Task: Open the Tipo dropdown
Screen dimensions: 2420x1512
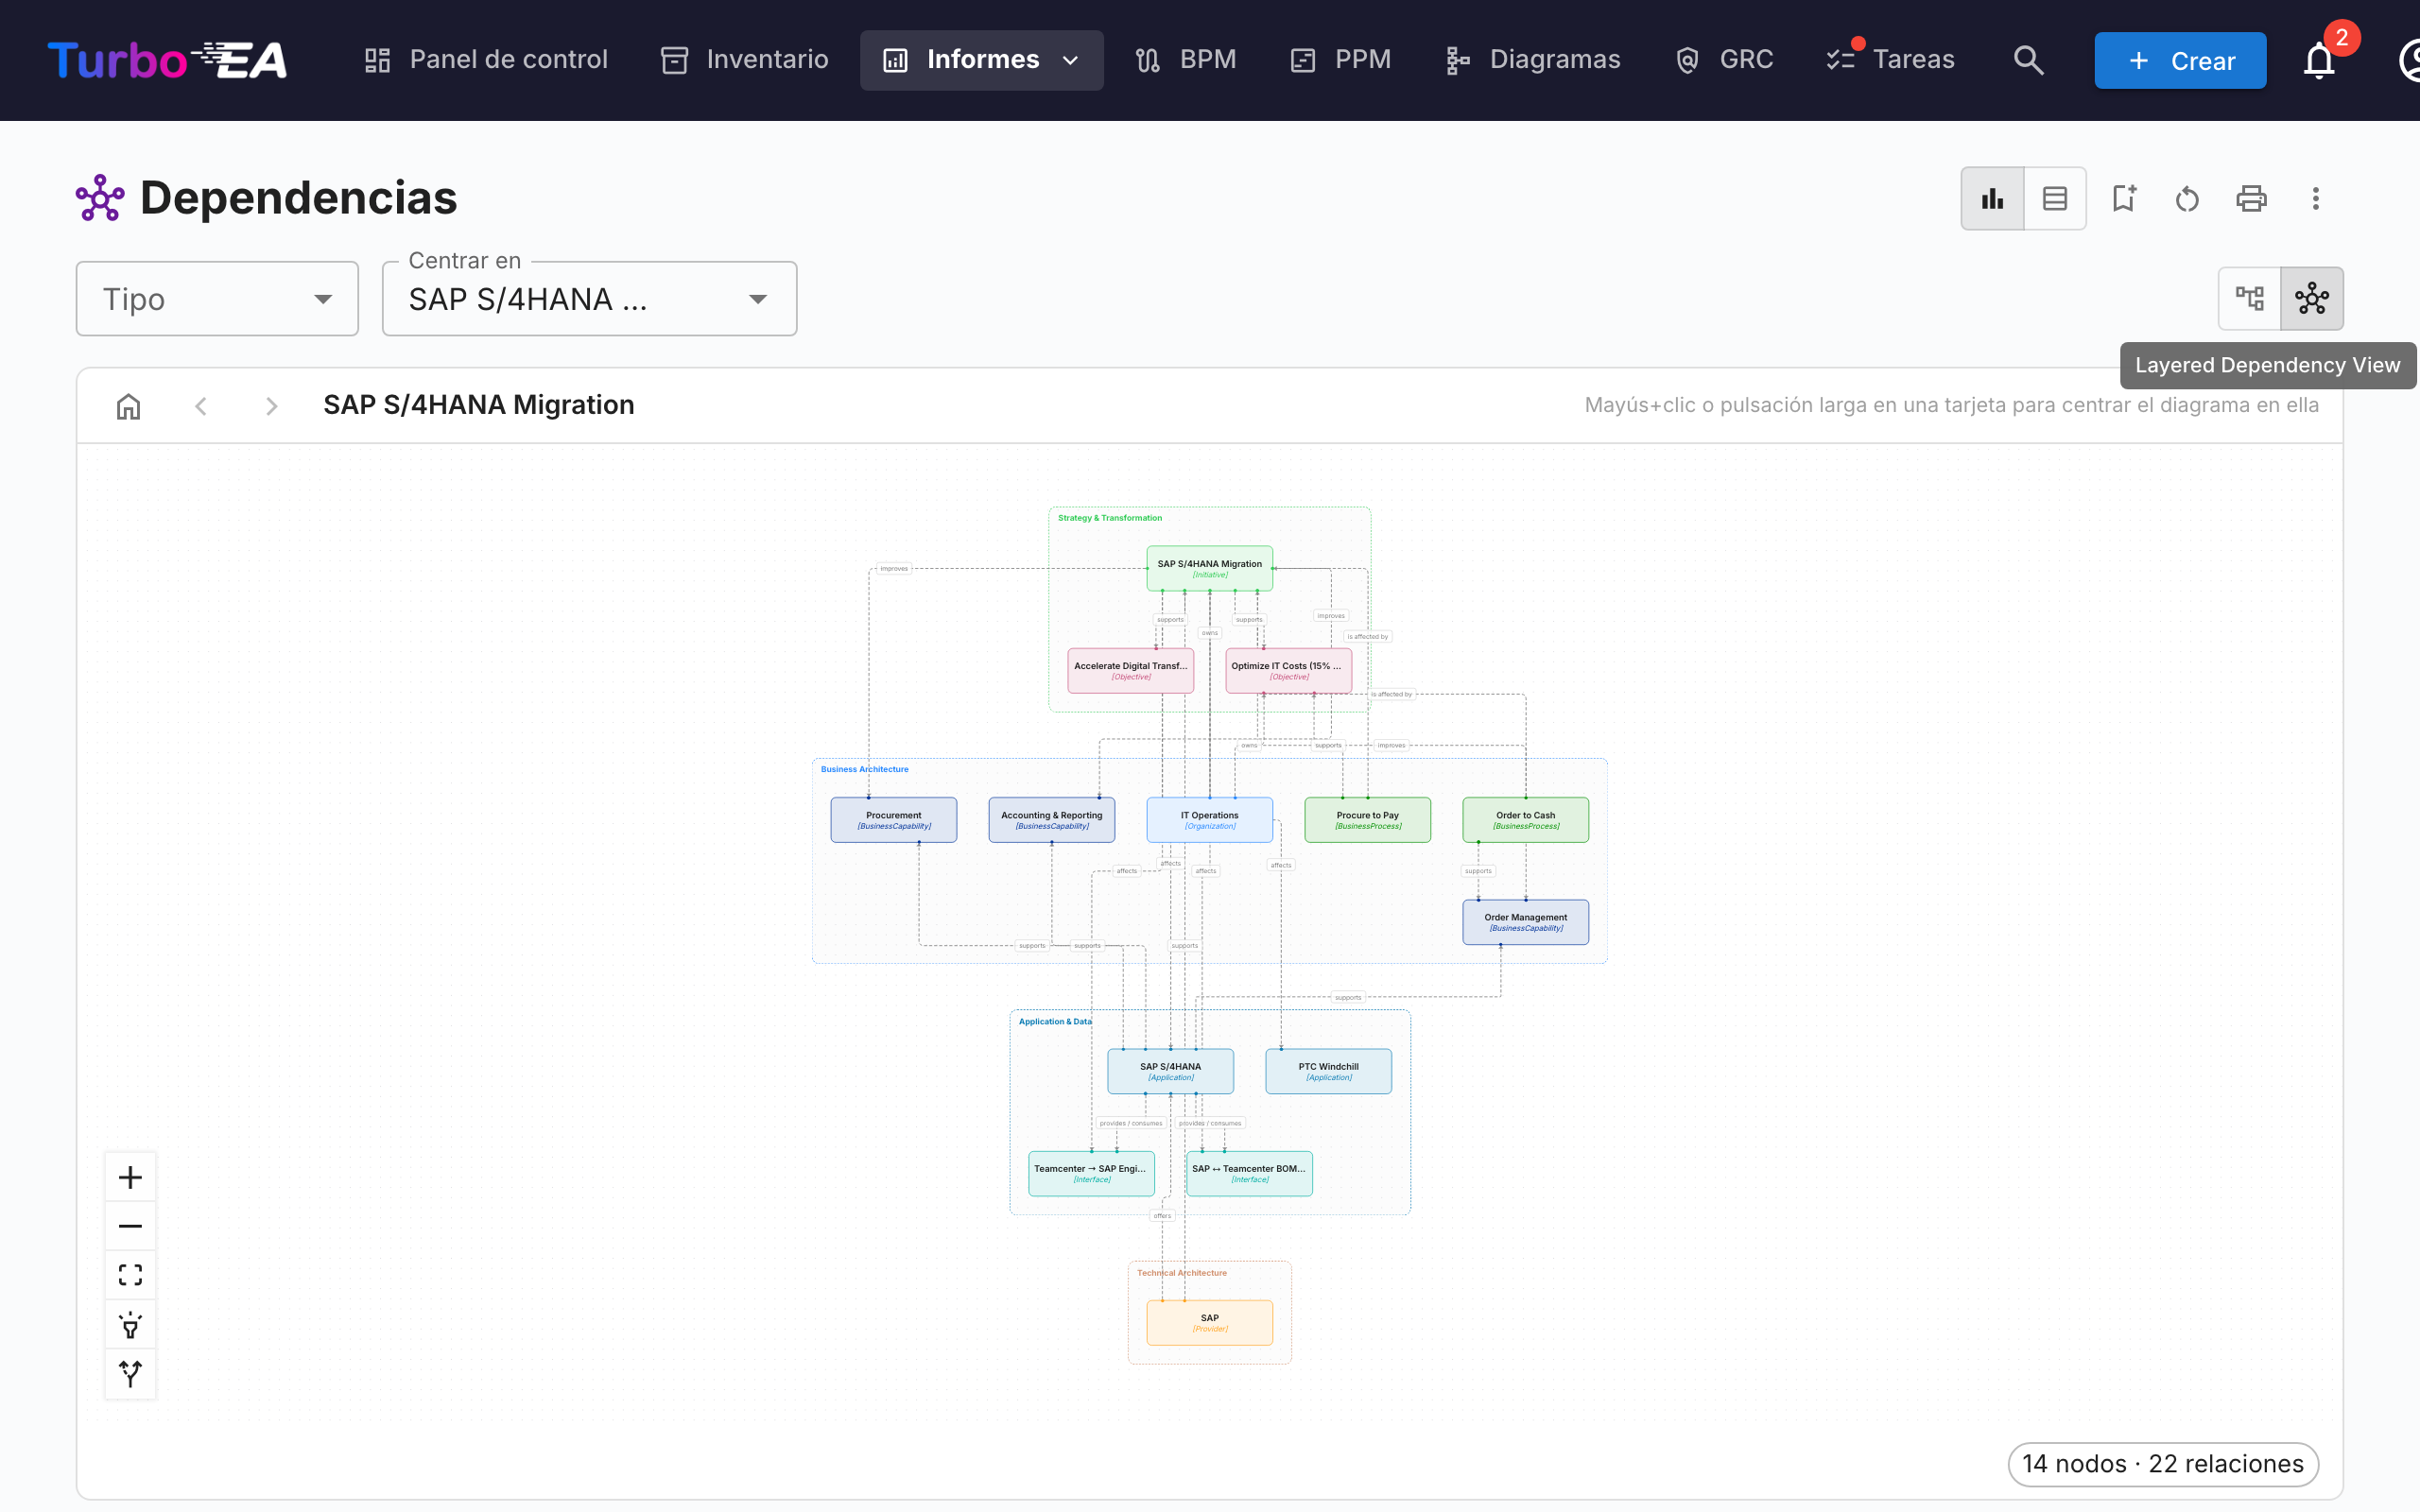Action: (x=217, y=299)
